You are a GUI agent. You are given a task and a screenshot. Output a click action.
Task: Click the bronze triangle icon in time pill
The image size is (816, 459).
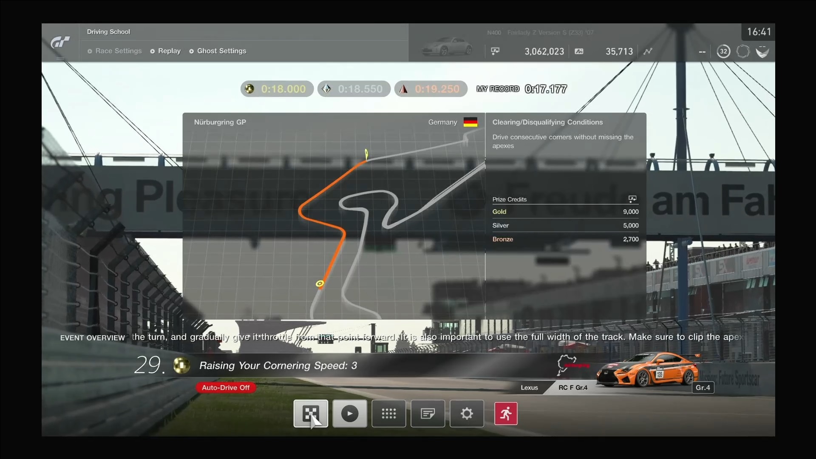[x=403, y=89]
